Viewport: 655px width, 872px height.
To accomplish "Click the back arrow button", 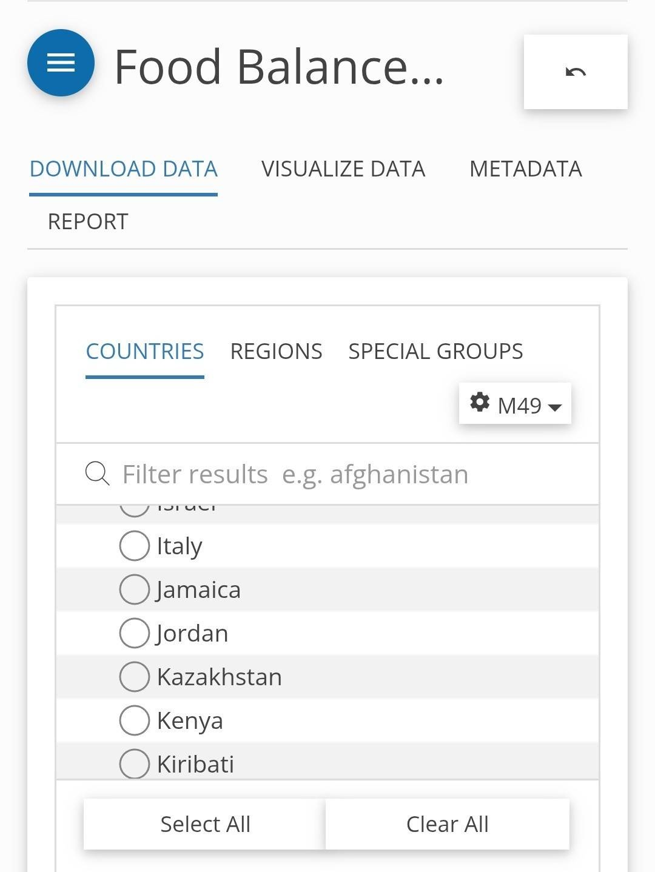I will click(575, 72).
